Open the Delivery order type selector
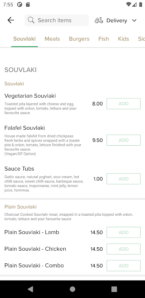The image size is (145, 298). pyautogui.click(x=116, y=20)
